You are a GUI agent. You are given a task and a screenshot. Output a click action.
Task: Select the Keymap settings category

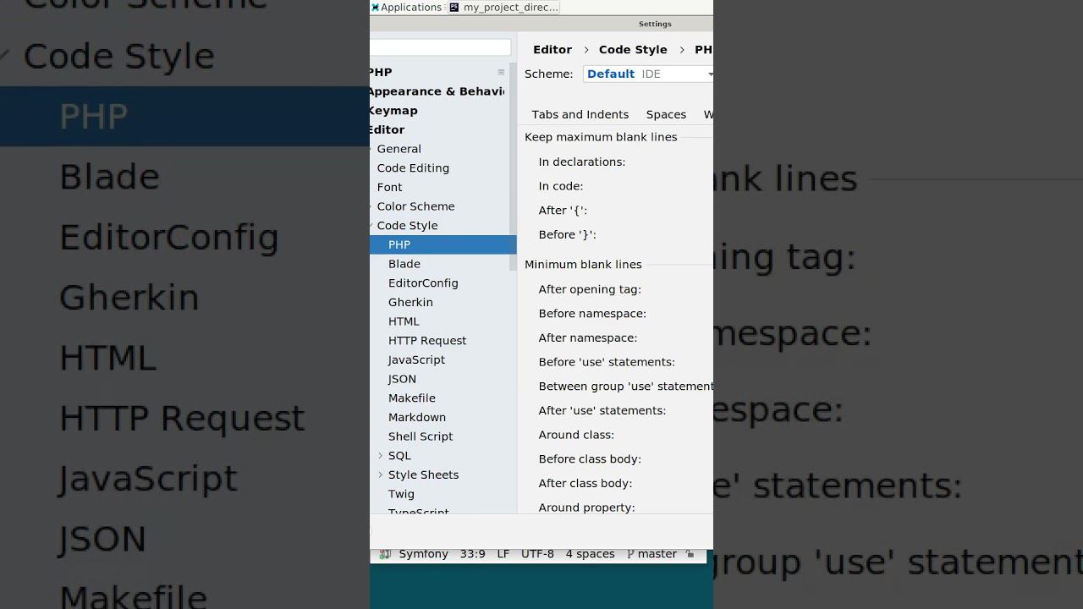click(393, 111)
